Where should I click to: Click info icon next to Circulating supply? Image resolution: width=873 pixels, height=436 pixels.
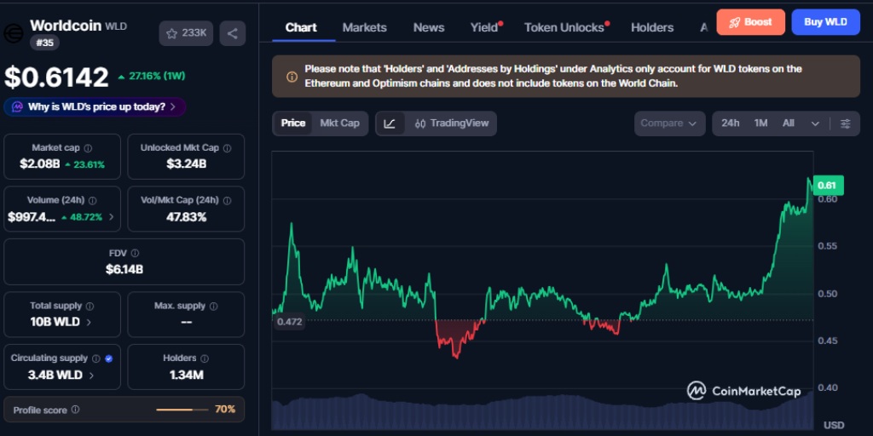pyautogui.click(x=95, y=359)
